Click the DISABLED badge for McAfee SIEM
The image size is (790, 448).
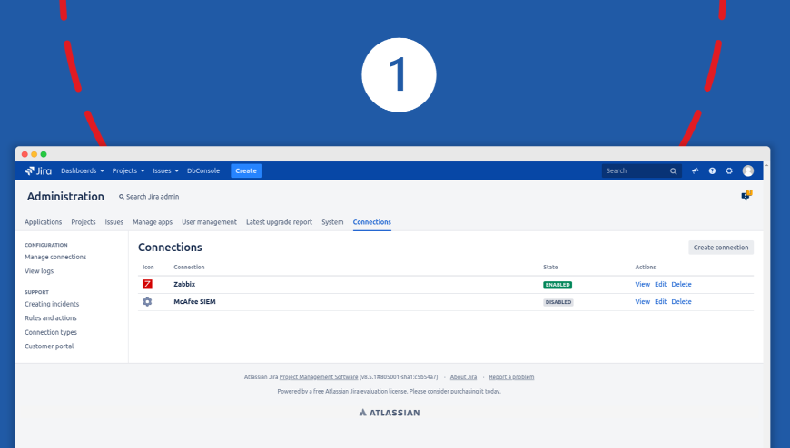[558, 302]
